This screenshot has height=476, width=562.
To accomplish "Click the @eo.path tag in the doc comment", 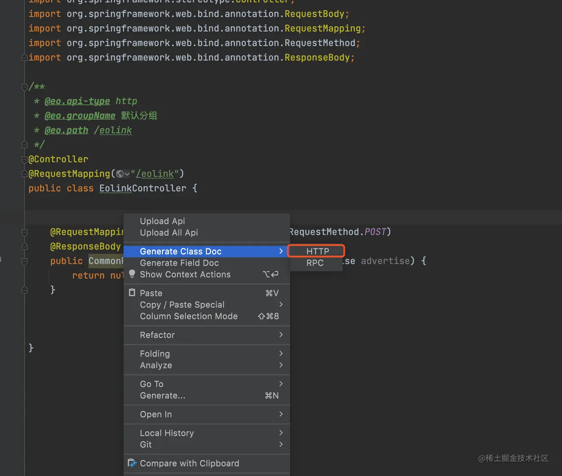I will pyautogui.click(x=66, y=130).
